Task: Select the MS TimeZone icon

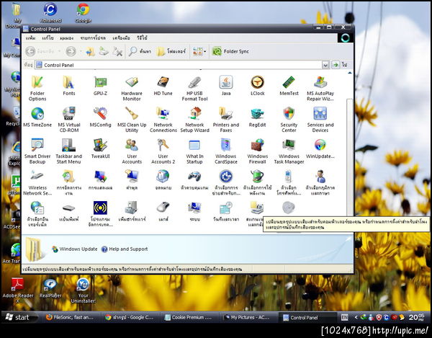Action: (x=37, y=117)
